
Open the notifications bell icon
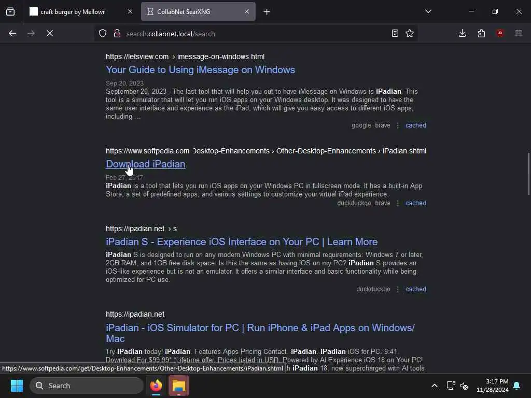click(x=517, y=386)
